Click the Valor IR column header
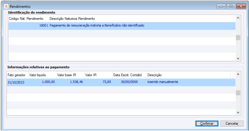This screenshot has height=131, width=249. tap(99, 75)
